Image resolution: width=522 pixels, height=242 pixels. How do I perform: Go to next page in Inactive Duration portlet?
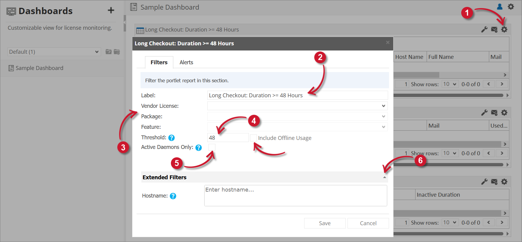502,222
